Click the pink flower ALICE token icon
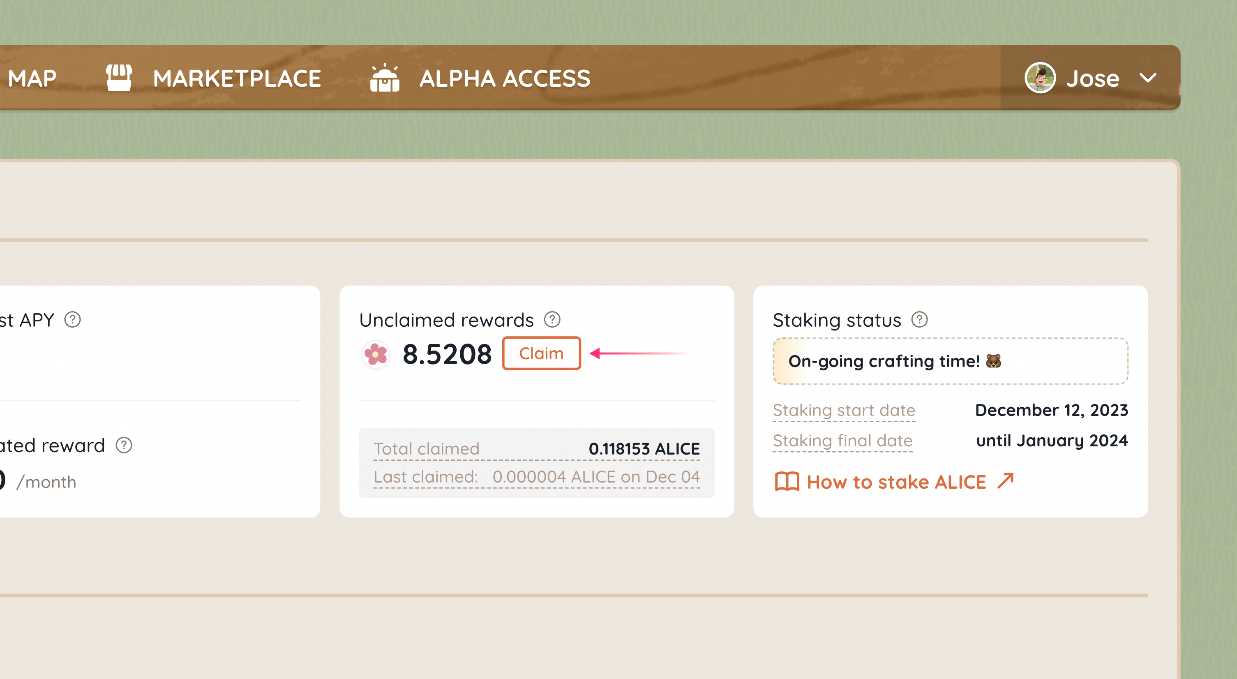 point(376,354)
